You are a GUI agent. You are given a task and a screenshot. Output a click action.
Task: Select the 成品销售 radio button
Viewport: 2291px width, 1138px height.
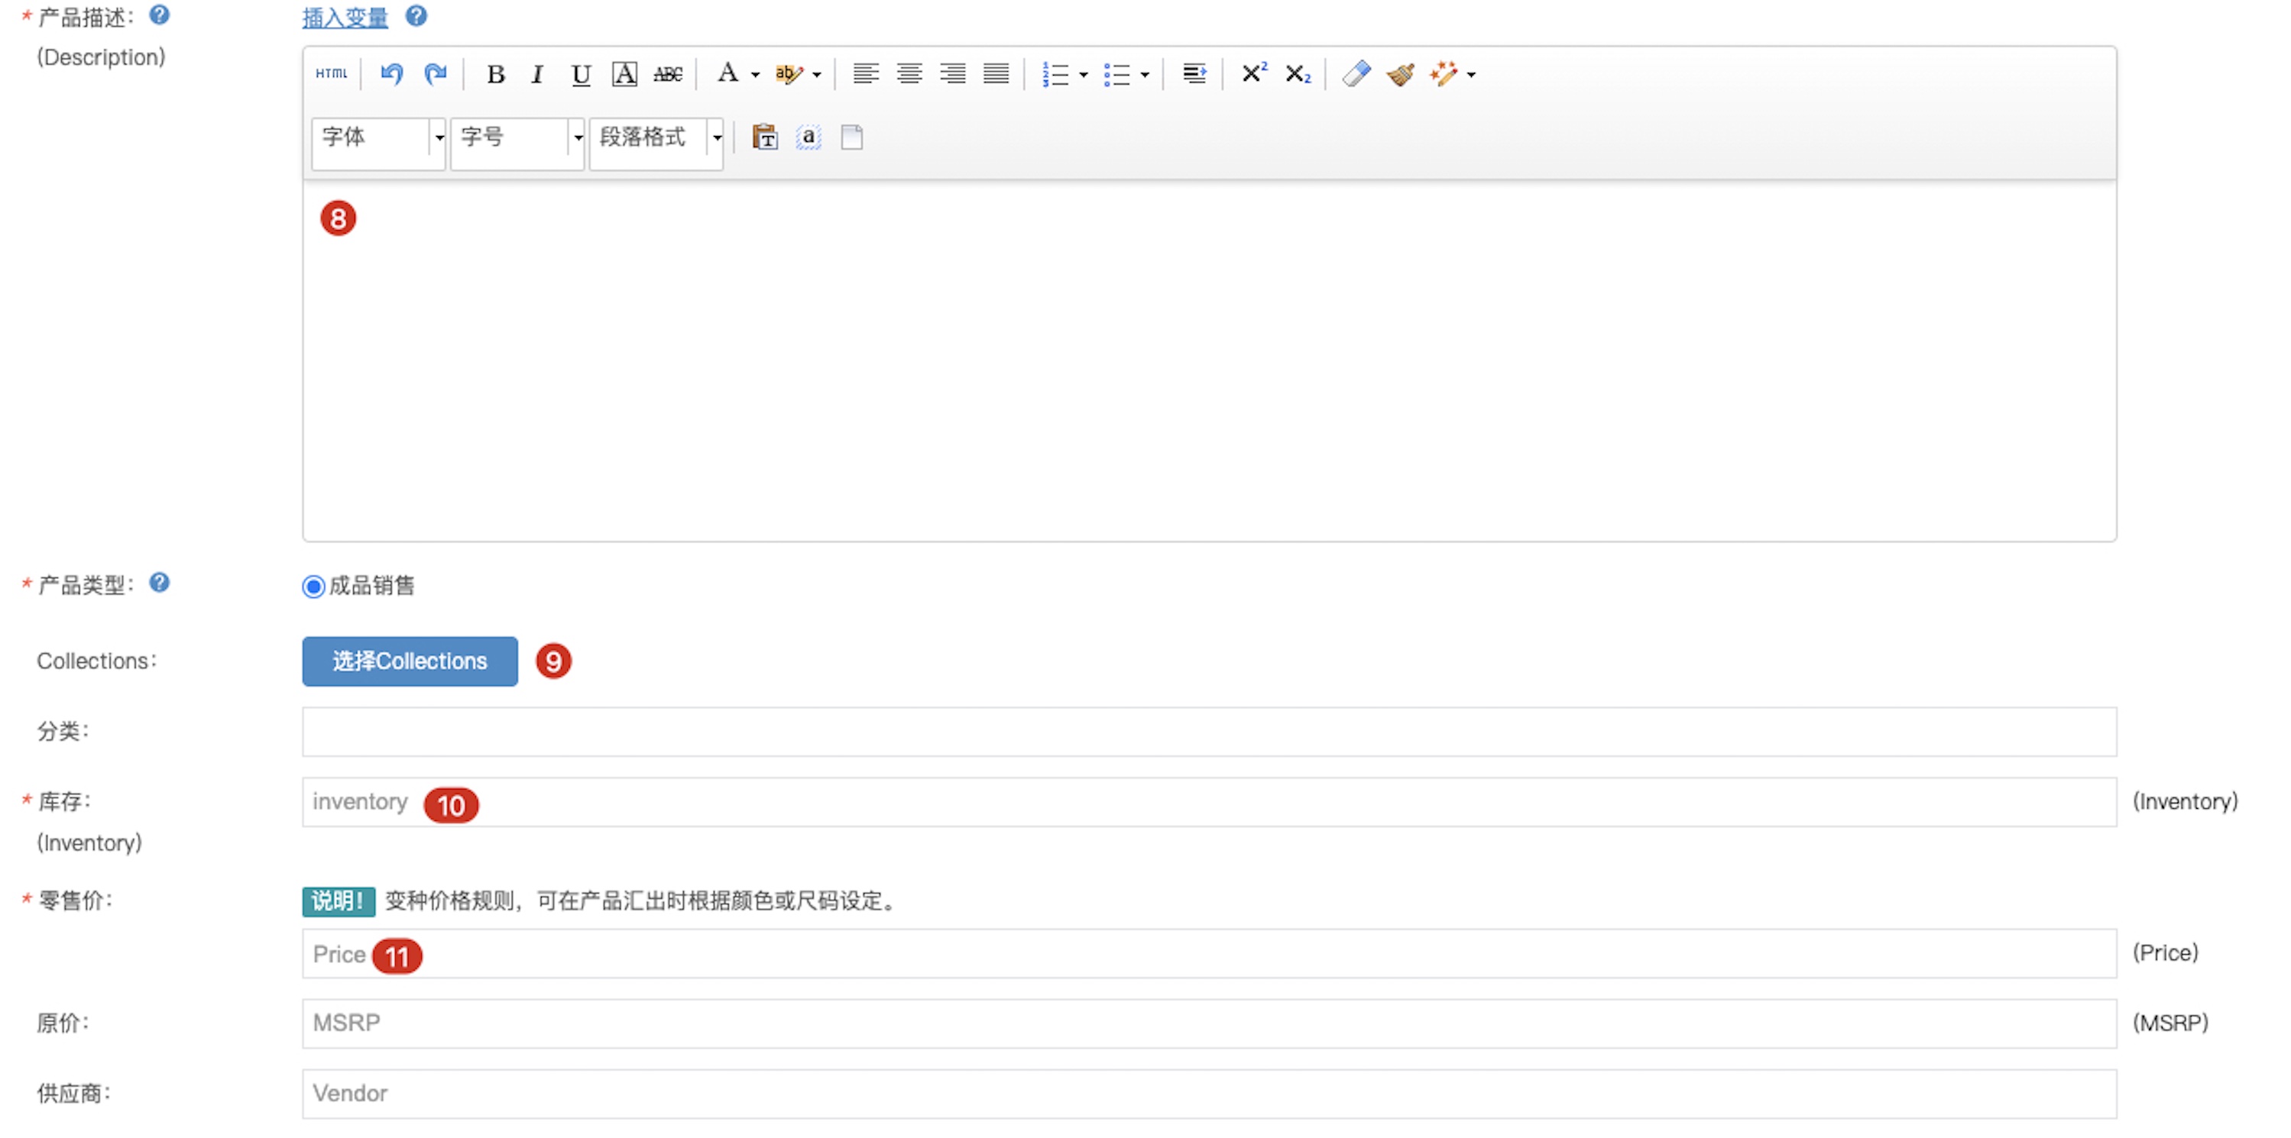(x=313, y=587)
